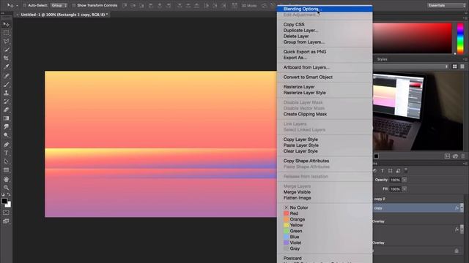Select the Move tool
This screenshot has height=263, width=469.
(x=7, y=24)
